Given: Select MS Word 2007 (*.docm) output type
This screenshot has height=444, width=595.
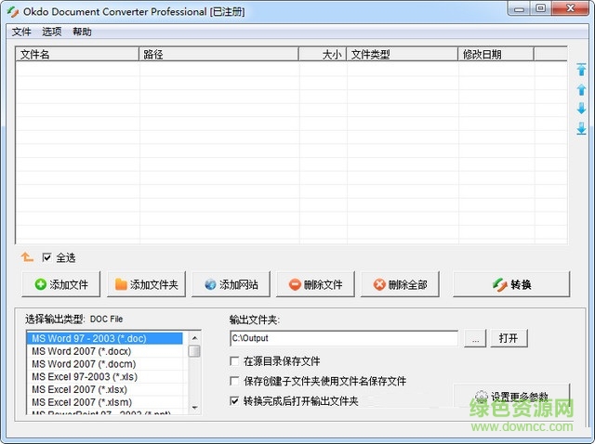Looking at the screenshot, I should point(105,364).
